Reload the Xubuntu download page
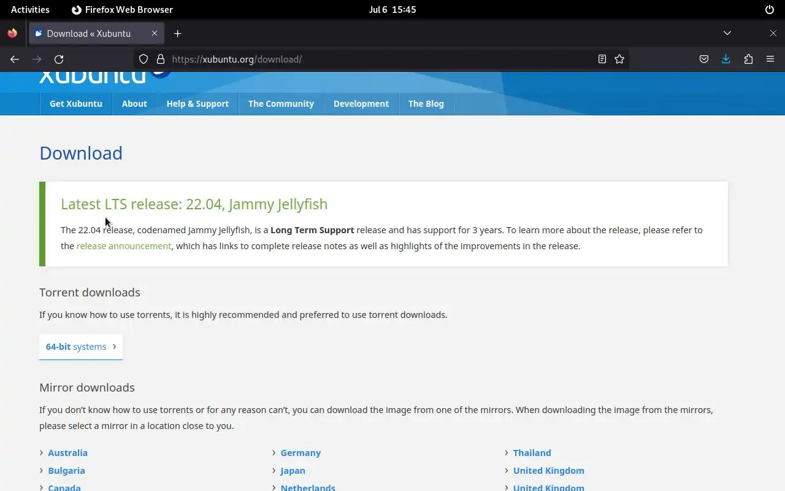The width and height of the screenshot is (785, 491). pos(59,60)
